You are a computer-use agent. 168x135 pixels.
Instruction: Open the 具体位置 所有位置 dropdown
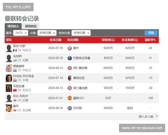[81, 33]
